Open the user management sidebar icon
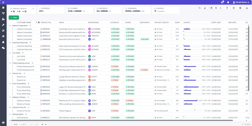Screen dimensions: 252x126 [3, 19]
